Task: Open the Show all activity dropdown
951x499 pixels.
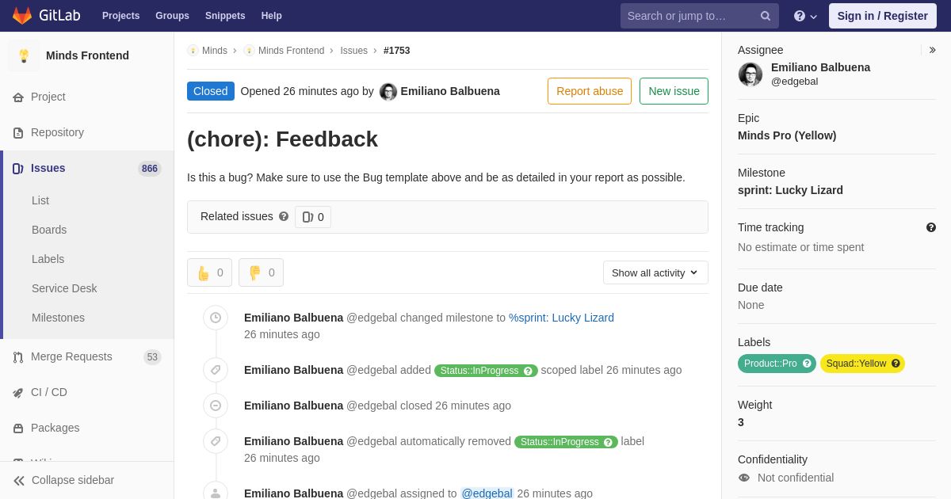Action: coord(655,272)
